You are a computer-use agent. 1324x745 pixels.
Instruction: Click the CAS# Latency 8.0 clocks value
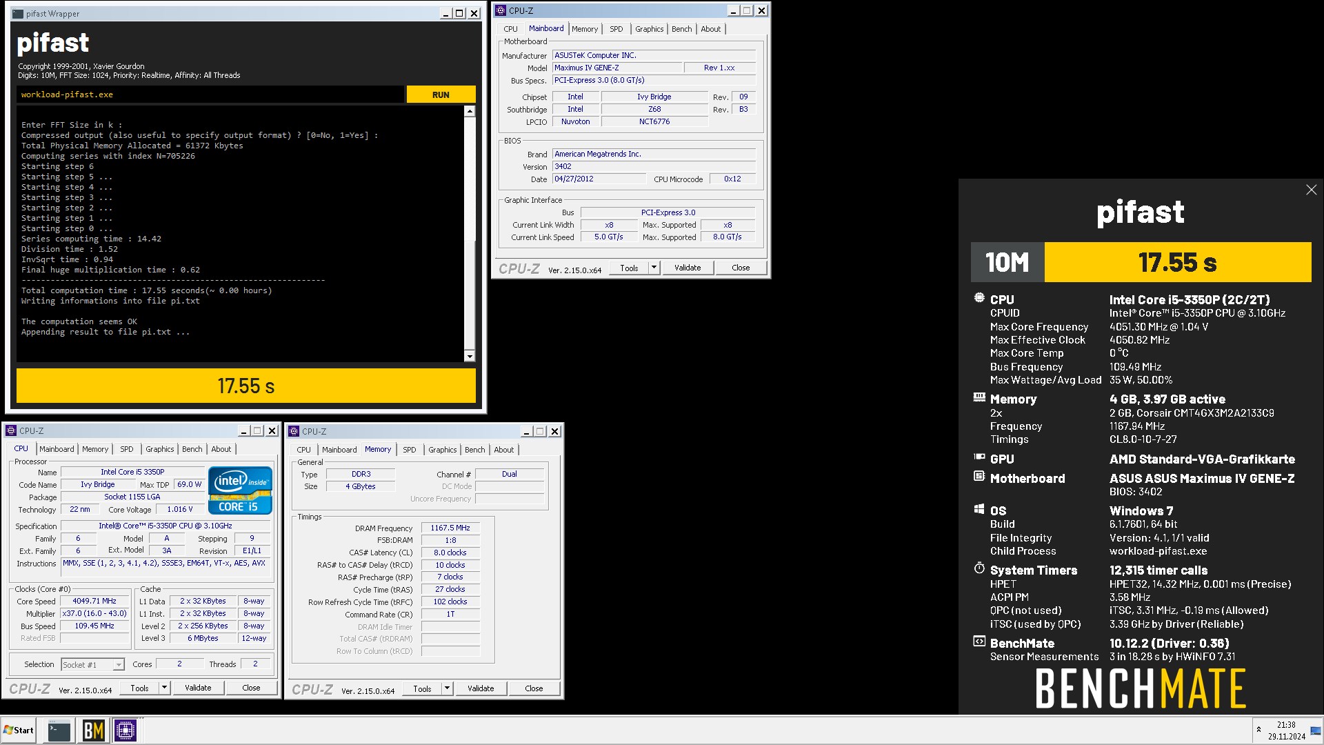pyautogui.click(x=450, y=553)
